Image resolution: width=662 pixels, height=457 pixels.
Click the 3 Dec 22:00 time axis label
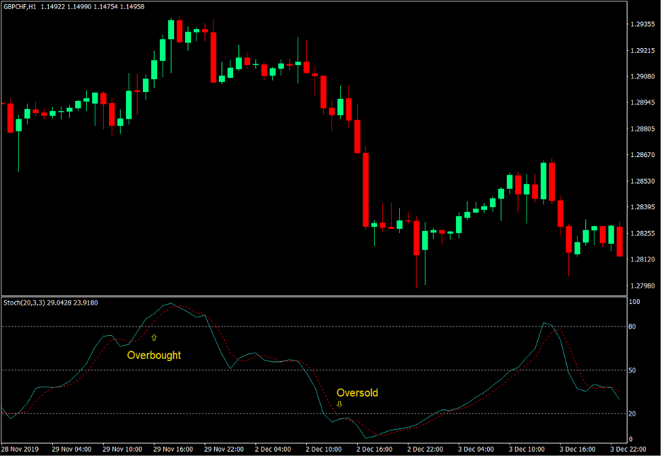point(627,448)
